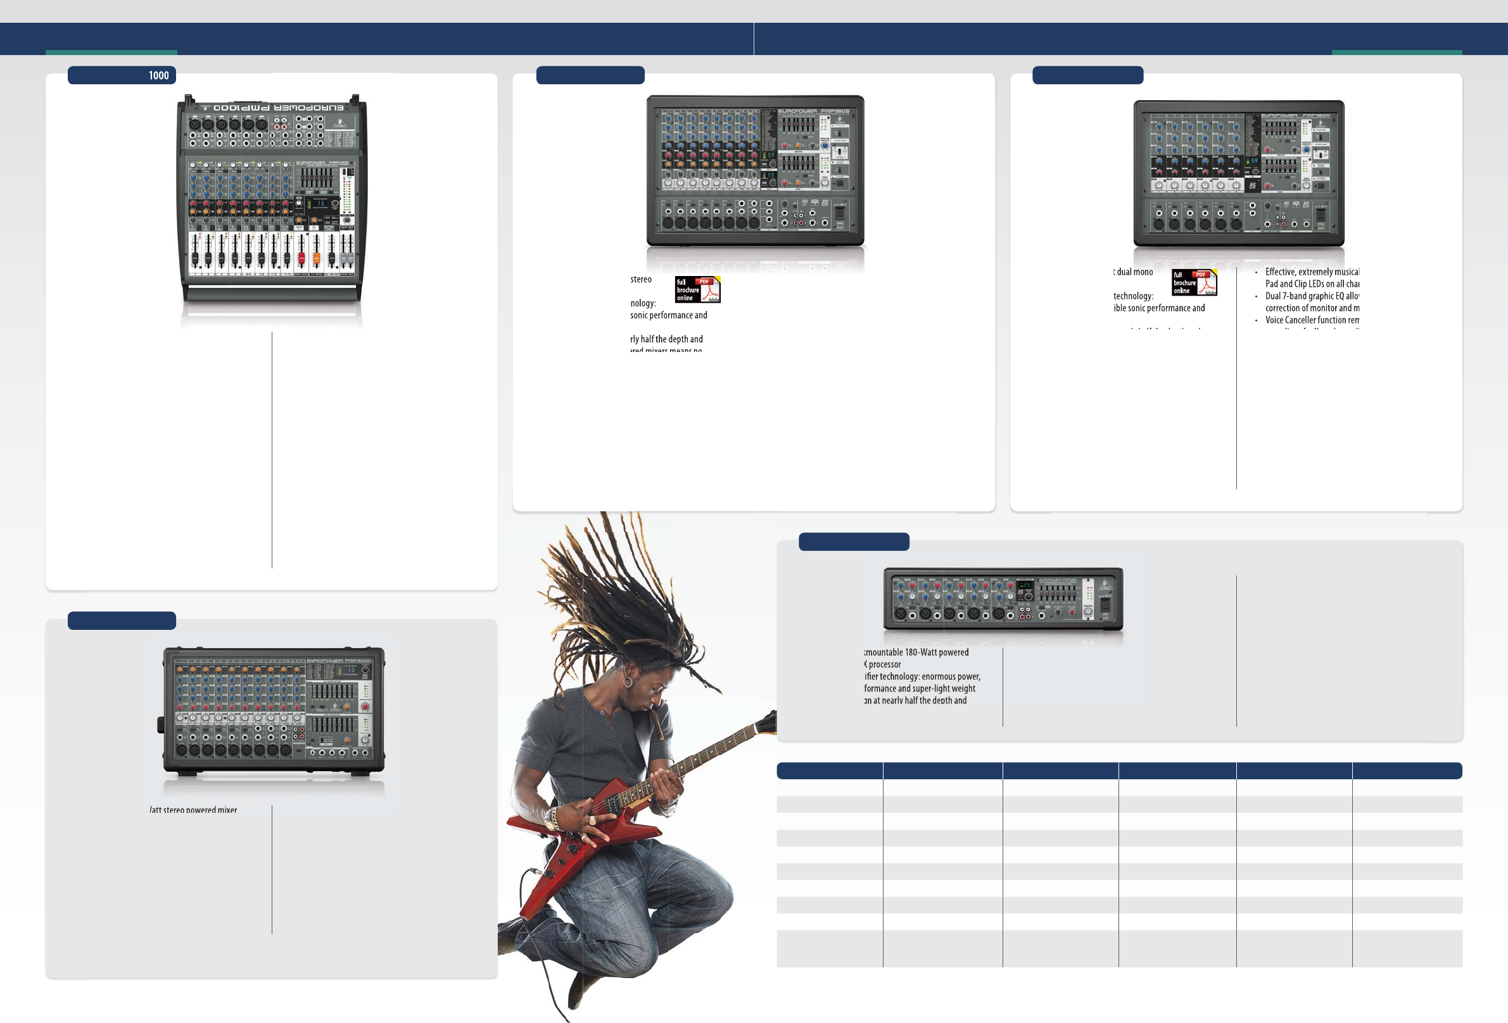Click the 'rly half the depth and' line
The width and height of the screenshot is (1508, 1023).
pos(666,339)
